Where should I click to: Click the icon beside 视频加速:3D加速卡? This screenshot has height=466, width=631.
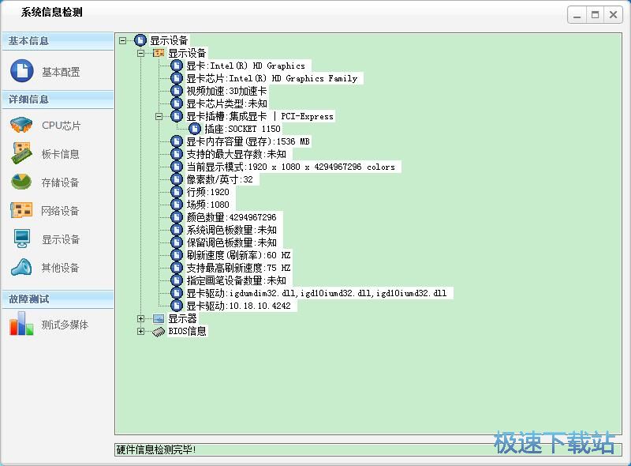coord(177,91)
